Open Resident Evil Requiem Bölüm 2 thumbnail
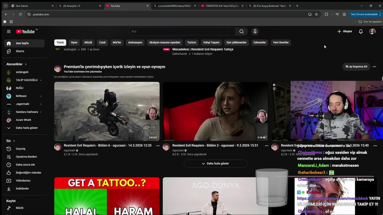The image size is (383, 215). 215,111
